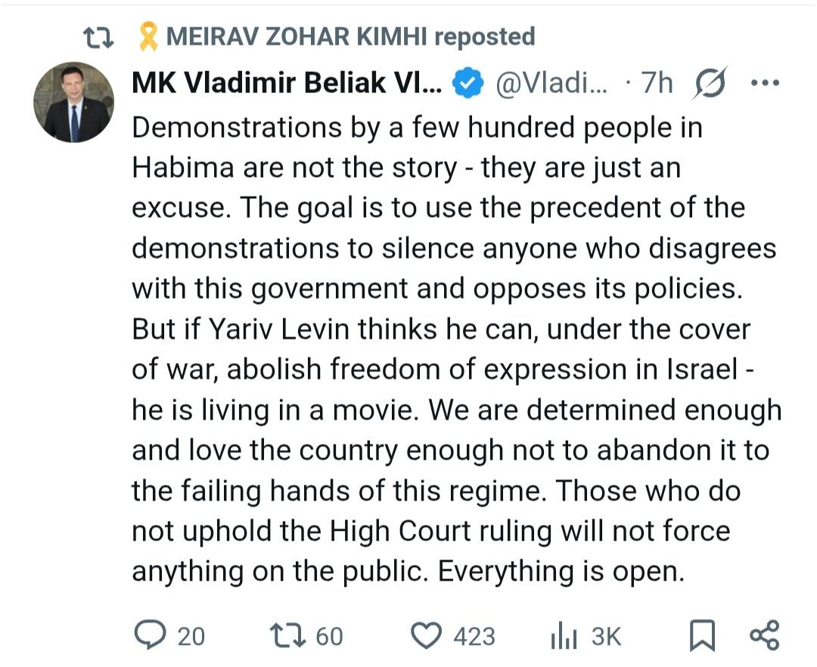The image size is (817, 667).
Task: Click the yellow ribbon emoji
Action: [x=148, y=36]
